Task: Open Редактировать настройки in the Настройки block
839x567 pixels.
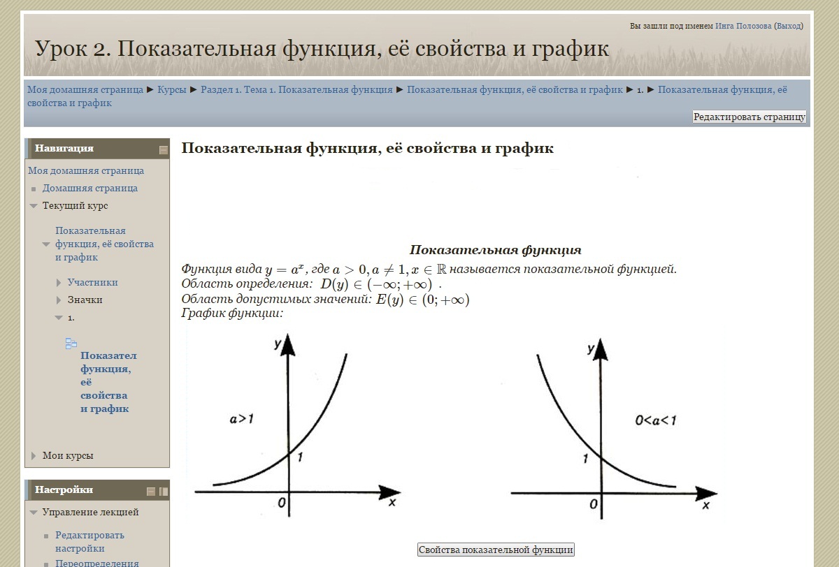Action: [90, 542]
